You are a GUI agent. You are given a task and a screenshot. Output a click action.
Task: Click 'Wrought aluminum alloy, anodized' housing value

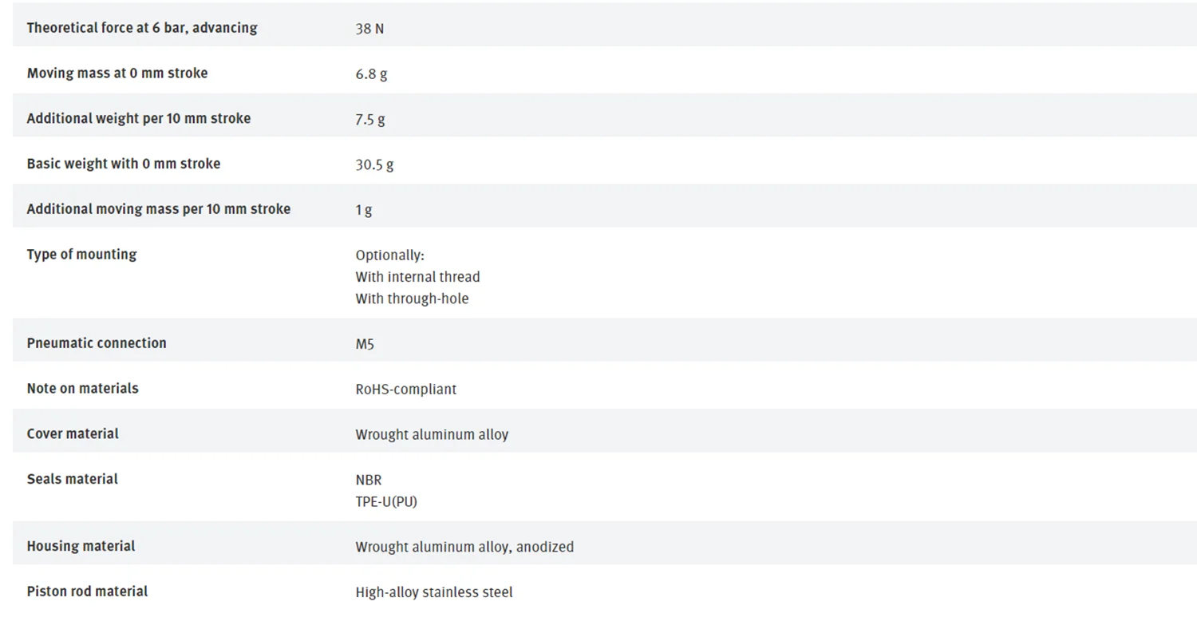click(x=464, y=547)
